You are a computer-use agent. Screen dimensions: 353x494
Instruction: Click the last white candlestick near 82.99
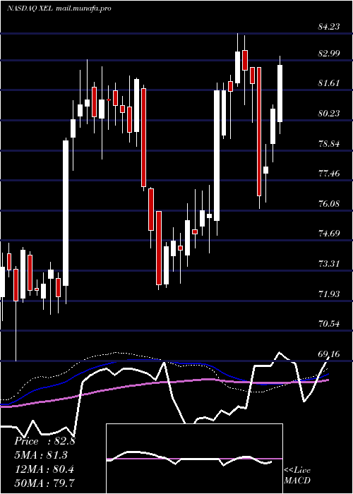280,93
